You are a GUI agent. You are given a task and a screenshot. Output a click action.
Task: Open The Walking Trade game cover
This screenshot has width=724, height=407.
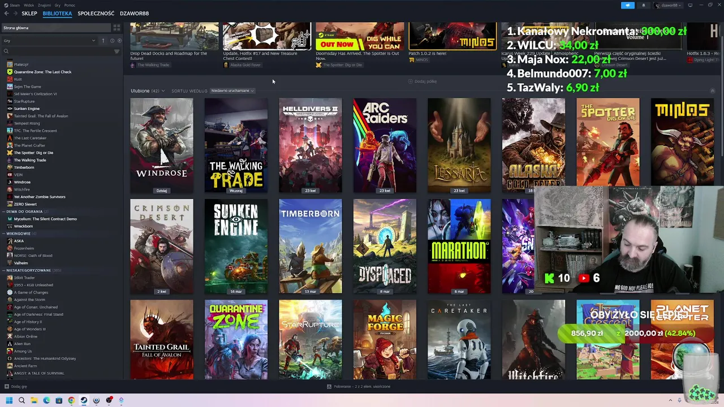[236, 145]
